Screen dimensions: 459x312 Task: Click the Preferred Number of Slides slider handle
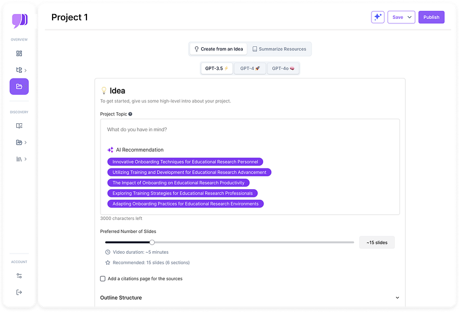[x=152, y=242]
